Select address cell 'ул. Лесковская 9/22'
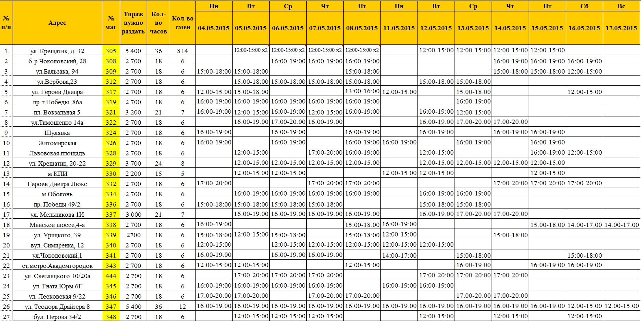Screen dimensions: 641x321 click(57, 296)
